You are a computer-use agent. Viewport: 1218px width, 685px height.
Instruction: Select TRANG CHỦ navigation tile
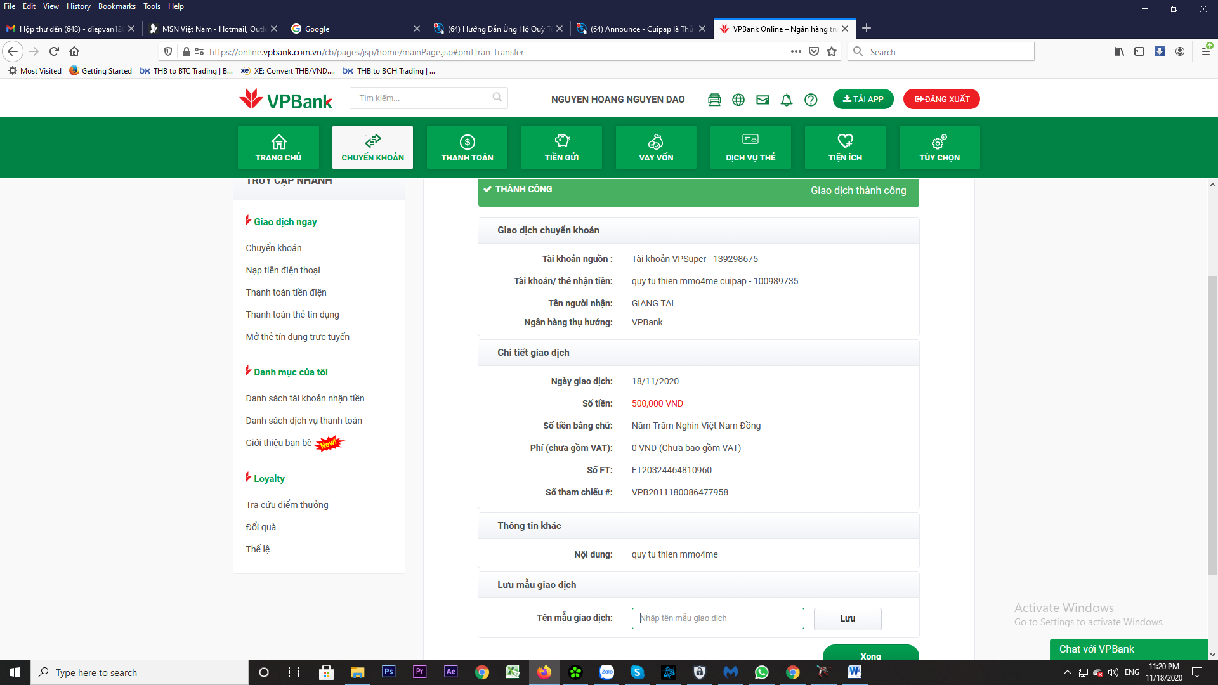pyautogui.click(x=278, y=148)
